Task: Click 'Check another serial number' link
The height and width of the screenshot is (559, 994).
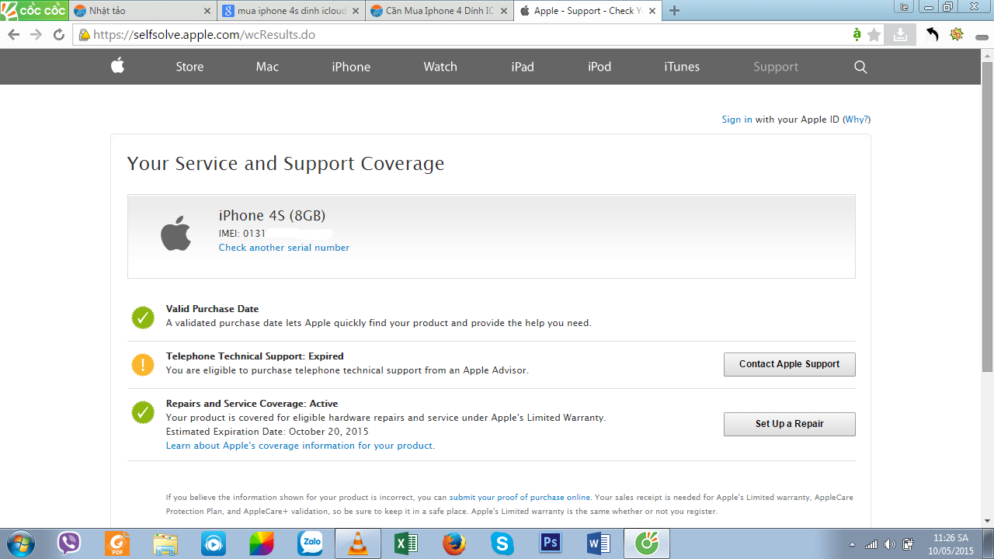Action: 284,248
